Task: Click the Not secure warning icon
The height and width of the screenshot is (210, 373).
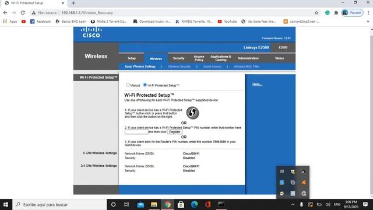Action: [x=34, y=13]
